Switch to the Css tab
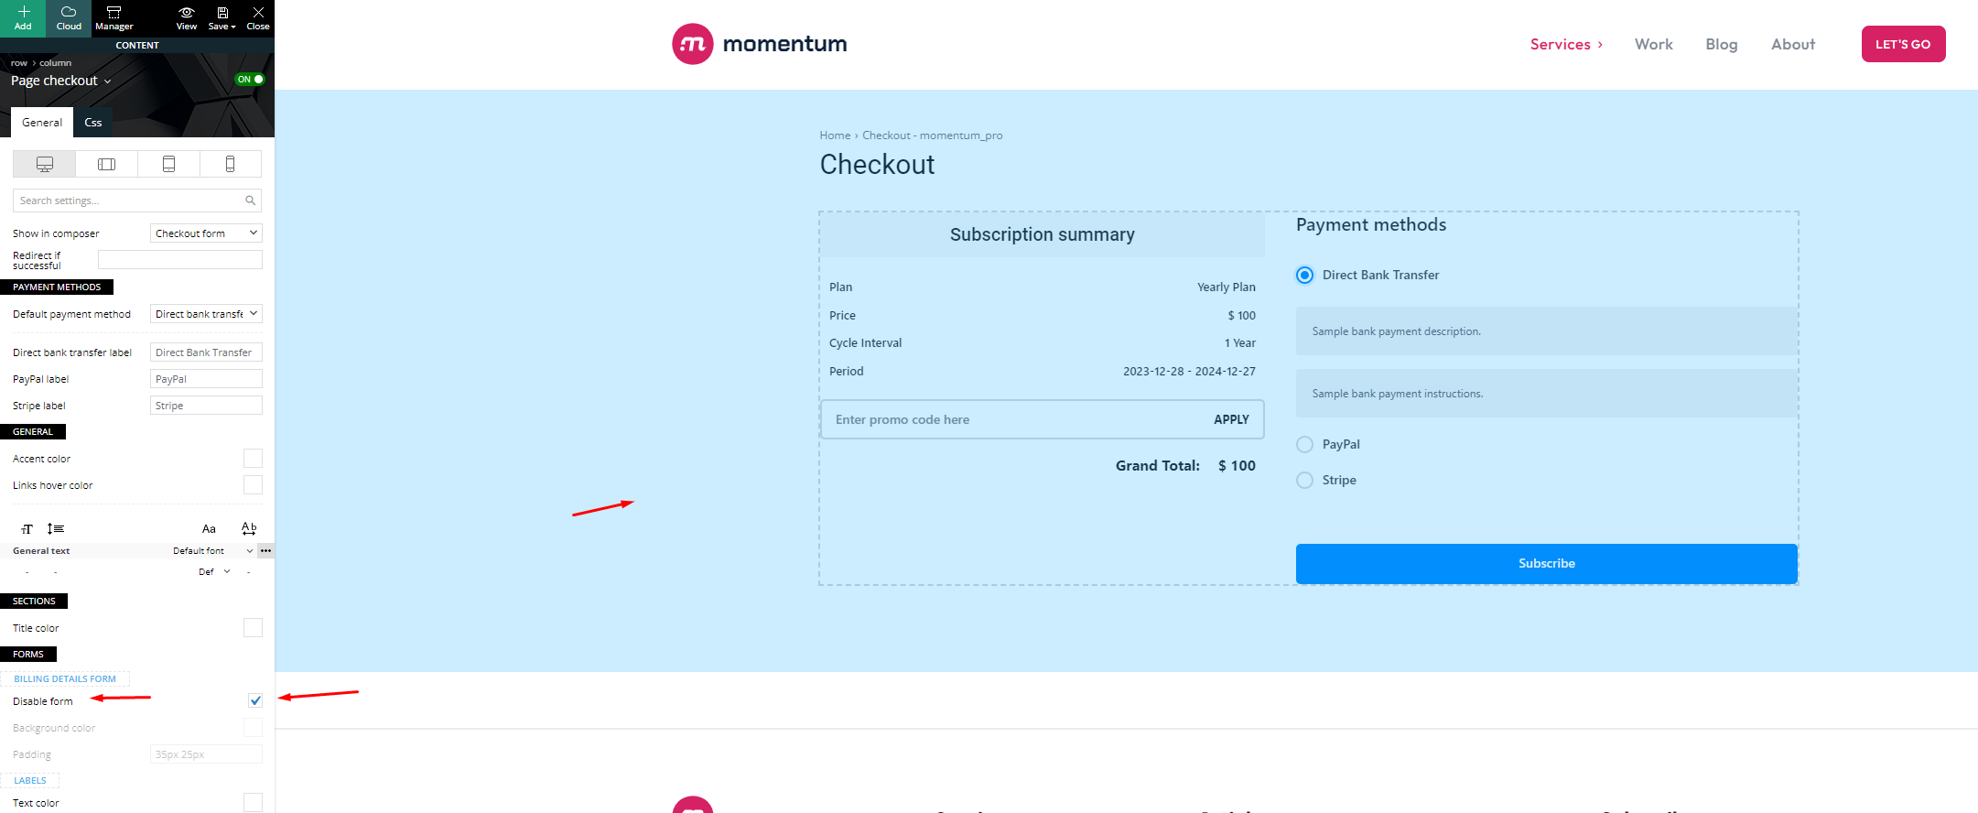Image resolution: width=1978 pixels, height=813 pixels. (x=93, y=123)
